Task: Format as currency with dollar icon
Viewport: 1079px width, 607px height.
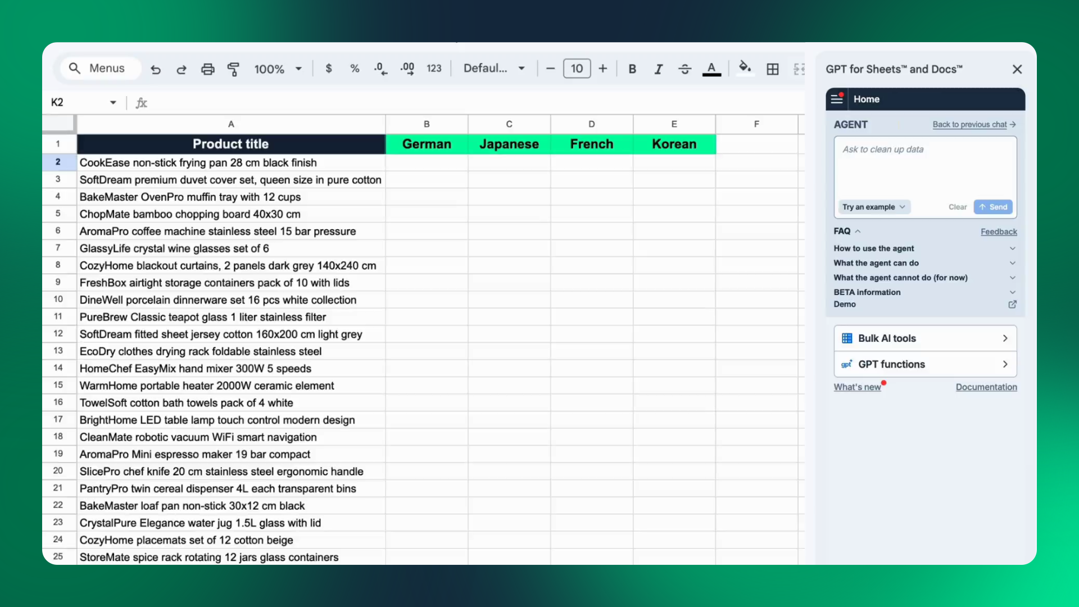Action: (329, 69)
